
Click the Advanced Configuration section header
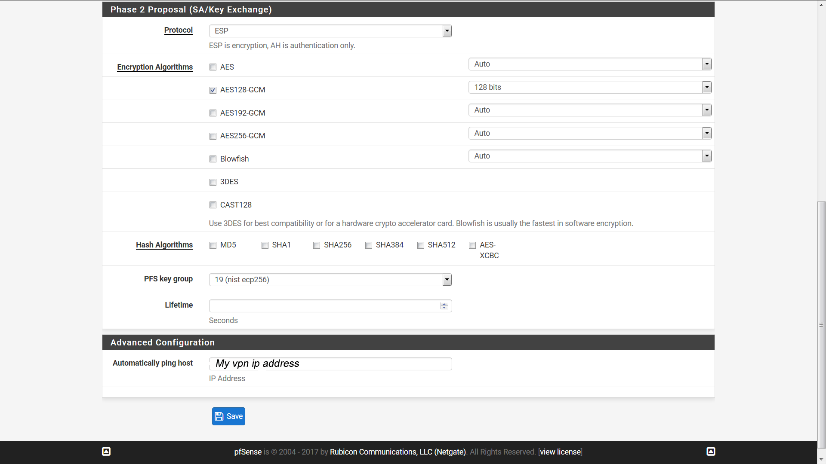(x=408, y=342)
